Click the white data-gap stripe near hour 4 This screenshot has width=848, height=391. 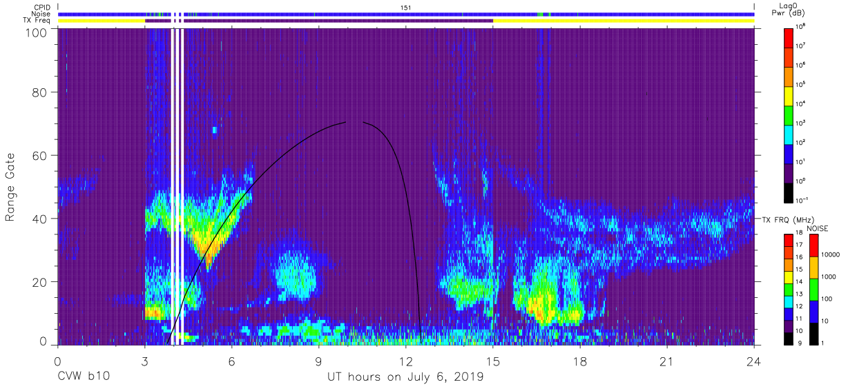pyautogui.click(x=173, y=186)
